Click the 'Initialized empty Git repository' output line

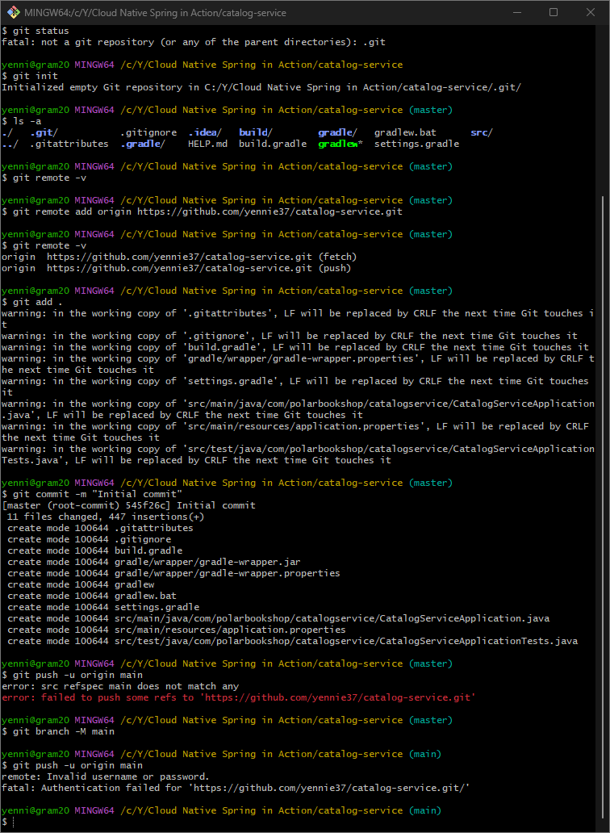[x=261, y=87]
